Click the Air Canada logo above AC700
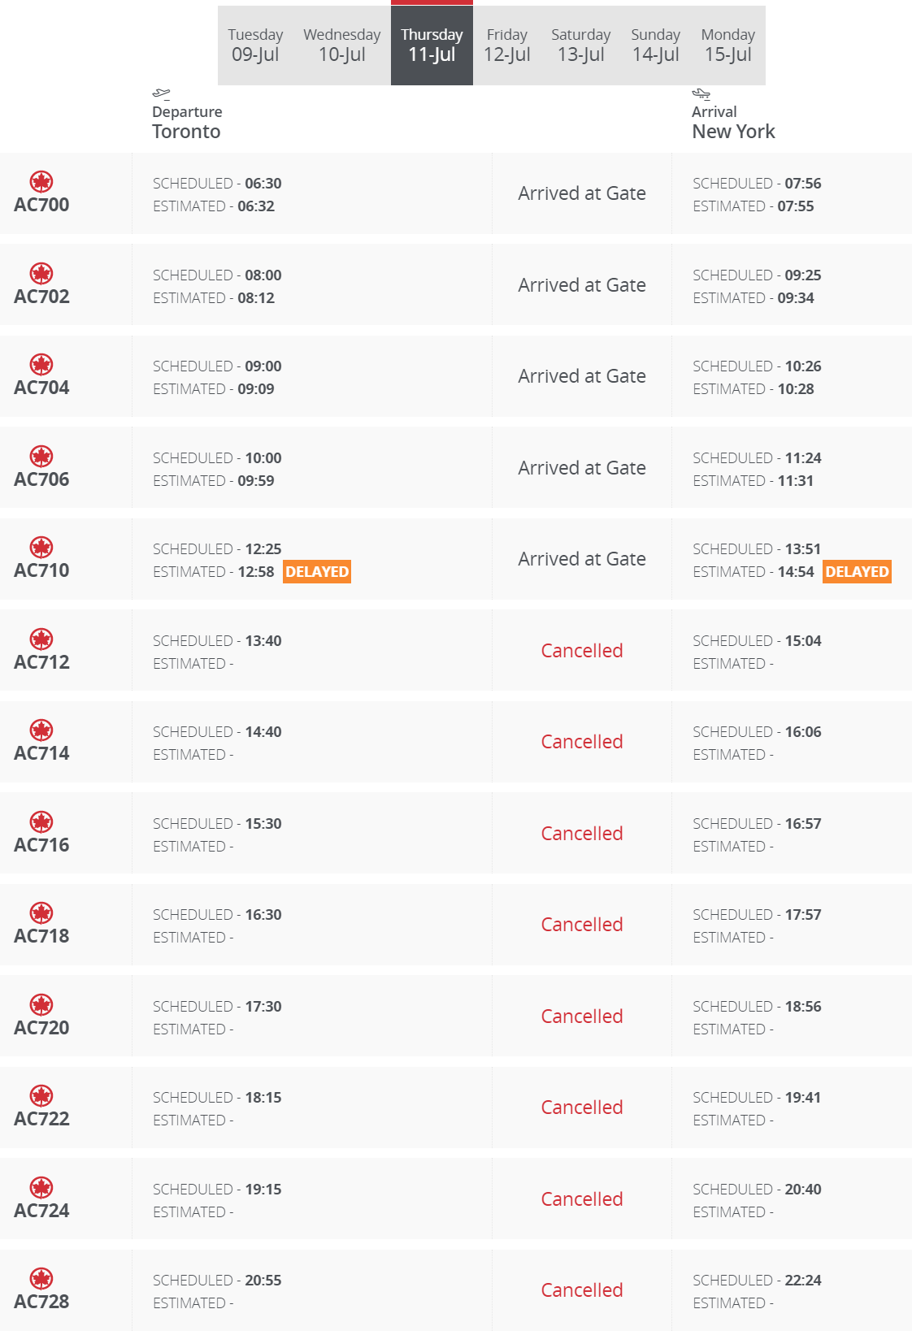The image size is (912, 1335). coord(41,181)
